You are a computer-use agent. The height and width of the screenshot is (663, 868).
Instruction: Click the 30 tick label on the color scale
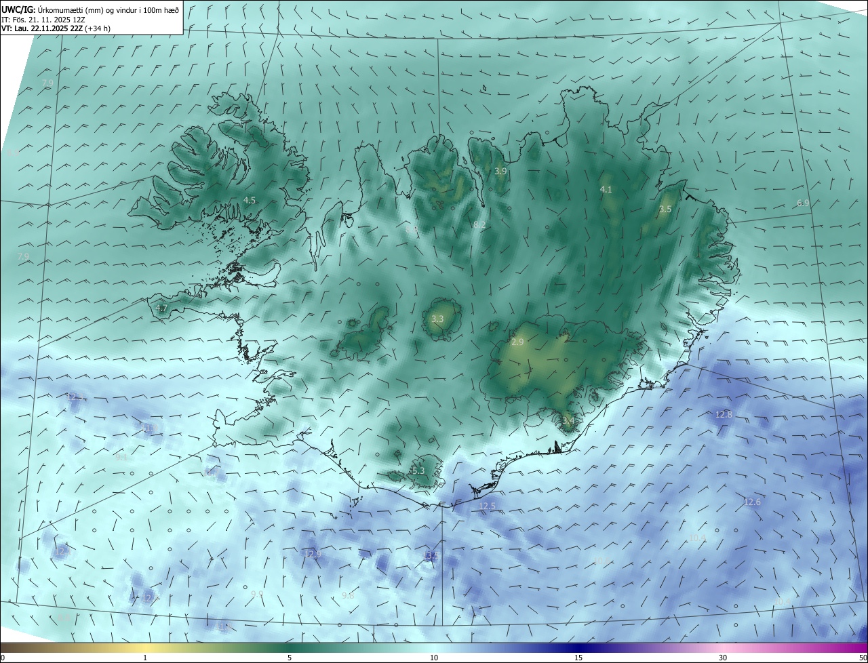tap(723, 658)
